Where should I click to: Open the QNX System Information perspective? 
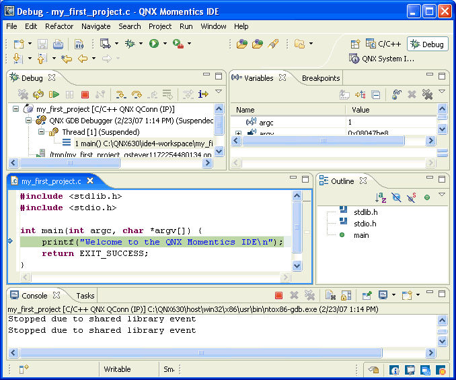[x=381, y=59]
